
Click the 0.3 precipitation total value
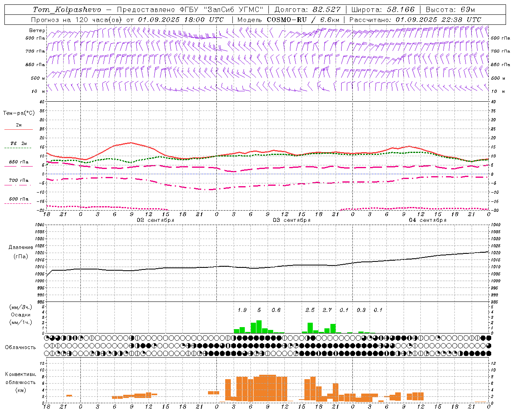[x=361, y=310]
